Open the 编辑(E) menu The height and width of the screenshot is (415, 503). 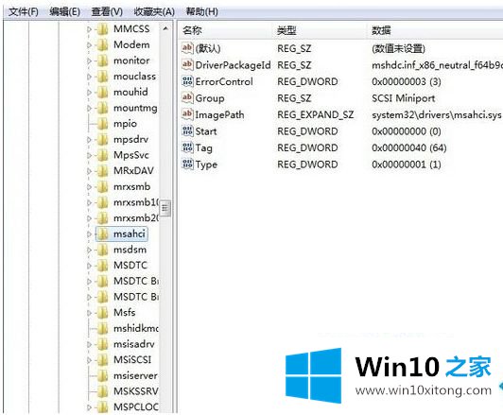point(64,12)
